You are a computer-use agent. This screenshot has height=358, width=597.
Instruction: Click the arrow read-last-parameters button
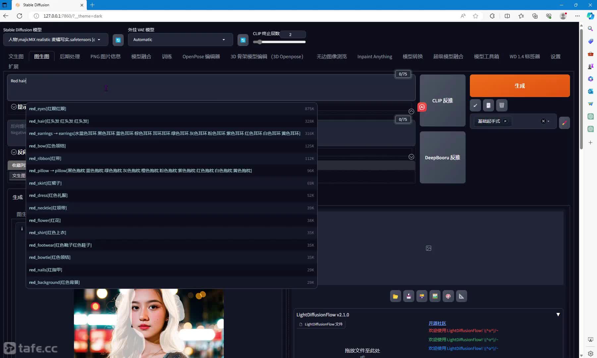point(475,105)
